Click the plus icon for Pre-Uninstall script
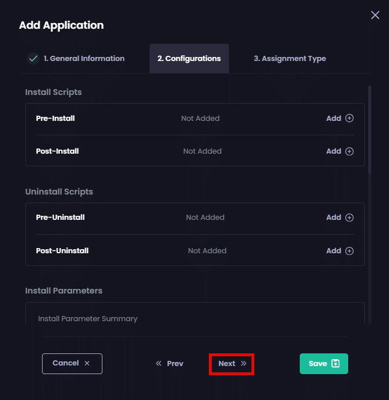 [349, 218]
